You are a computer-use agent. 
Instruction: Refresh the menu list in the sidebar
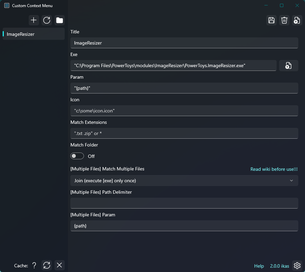47,20
